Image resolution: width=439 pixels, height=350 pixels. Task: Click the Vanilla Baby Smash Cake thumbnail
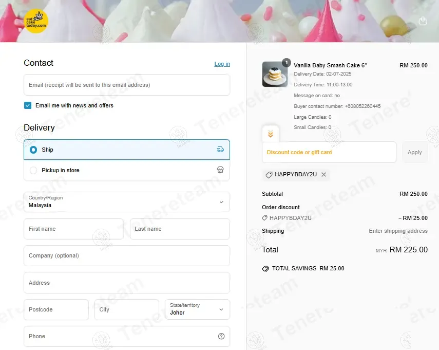(x=275, y=74)
